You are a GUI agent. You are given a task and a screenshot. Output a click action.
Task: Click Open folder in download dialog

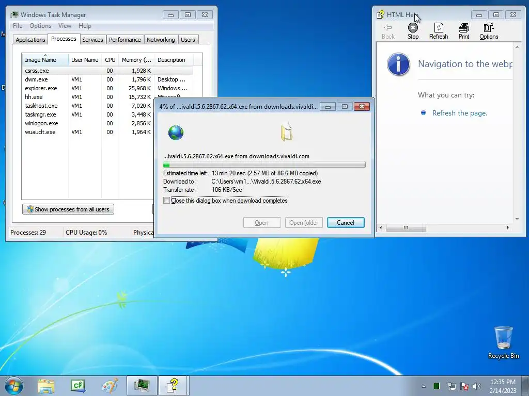(x=304, y=223)
